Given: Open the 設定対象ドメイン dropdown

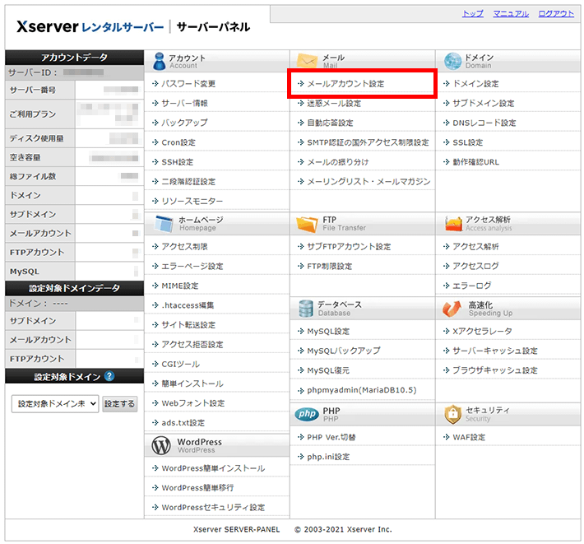Looking at the screenshot, I should click(x=55, y=404).
